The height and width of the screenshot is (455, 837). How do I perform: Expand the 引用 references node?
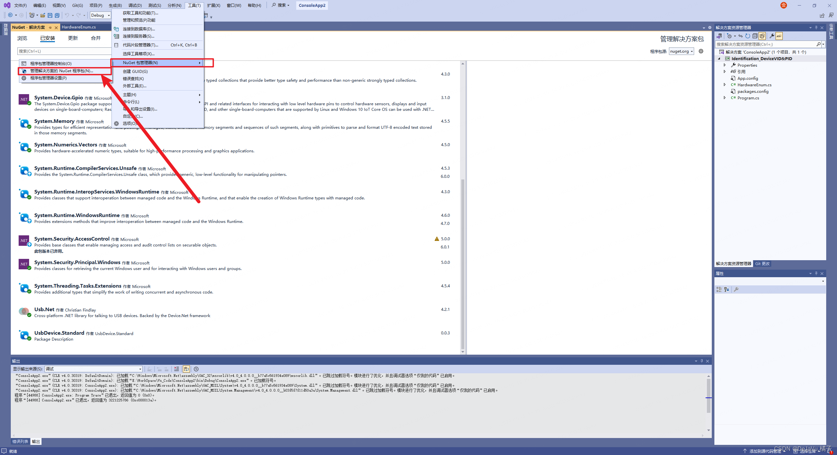725,72
